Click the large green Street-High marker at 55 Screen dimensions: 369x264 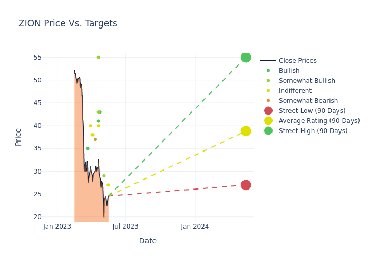(x=246, y=57)
